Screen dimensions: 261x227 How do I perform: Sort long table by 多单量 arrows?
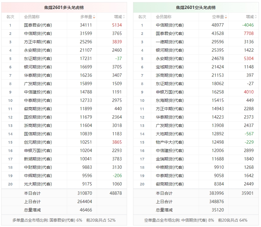pos(94,17)
